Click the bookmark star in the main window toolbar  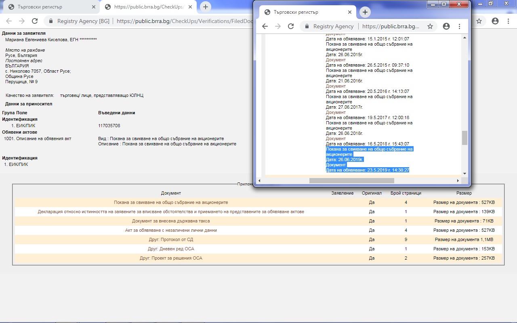[479, 21]
